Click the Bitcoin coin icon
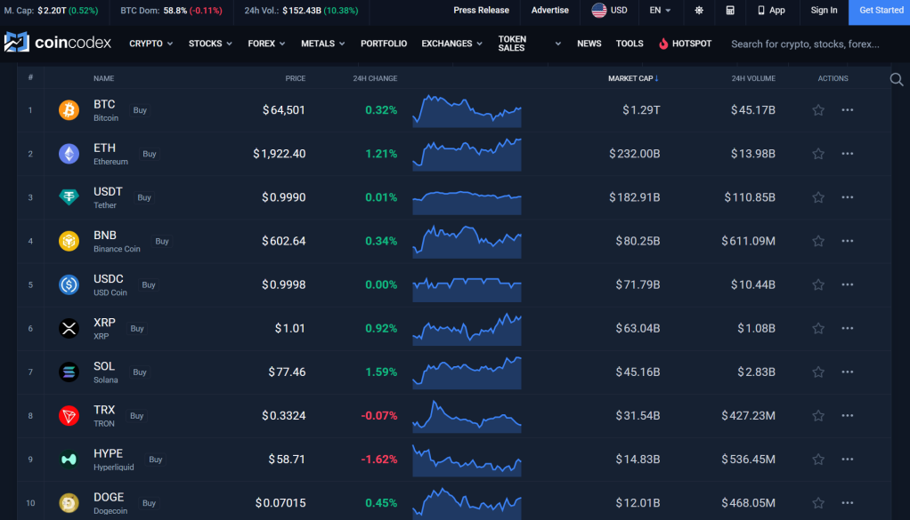Viewport: 910px width, 520px height. 69,110
